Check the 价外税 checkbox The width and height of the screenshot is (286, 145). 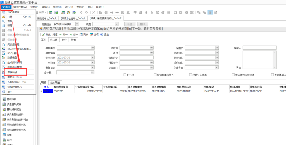pyautogui.click(x=125, y=75)
